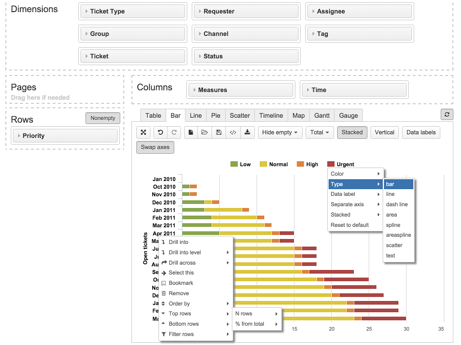Switch to the Pie chart tab
The image size is (461, 345).
pyautogui.click(x=216, y=115)
